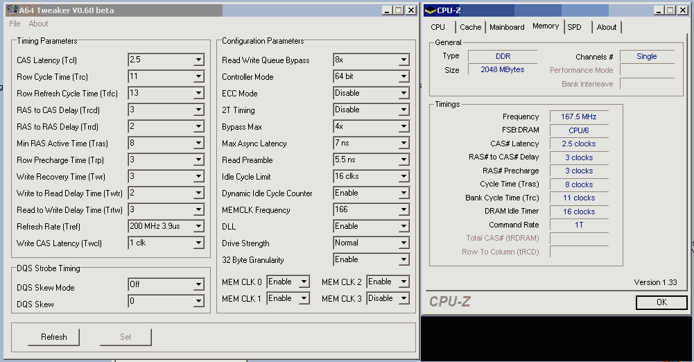Image resolution: width=694 pixels, height=362 pixels.
Task: Open the File menu in A64 Tweaker
Action: tap(15, 24)
